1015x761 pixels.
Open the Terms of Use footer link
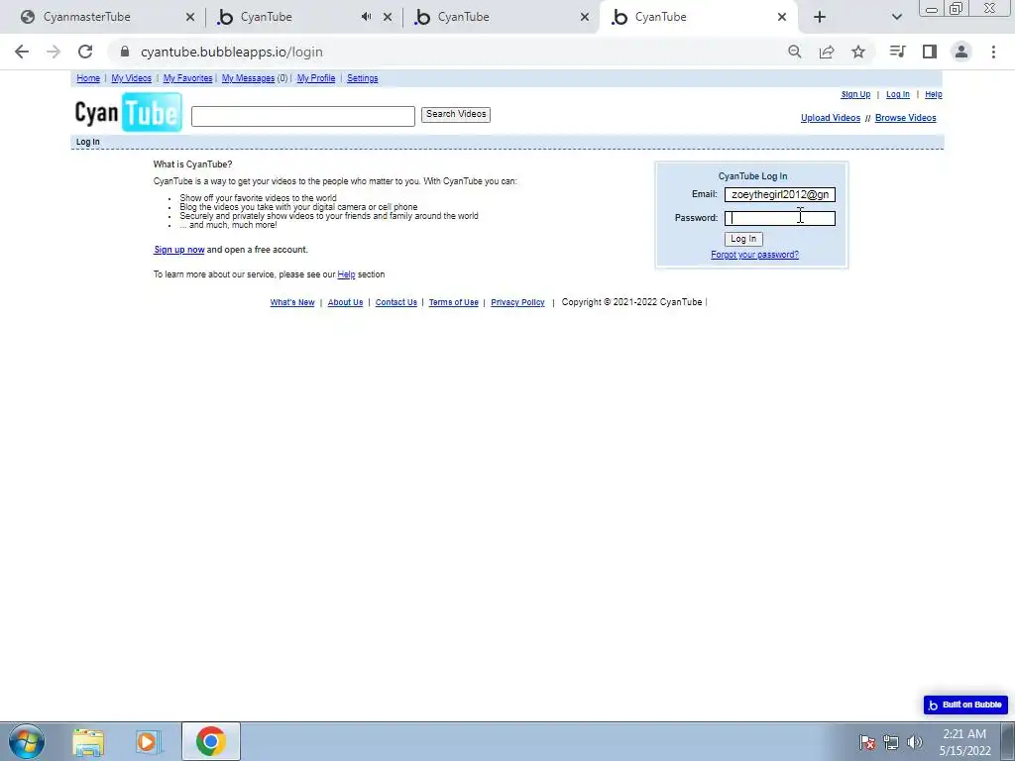click(x=453, y=302)
